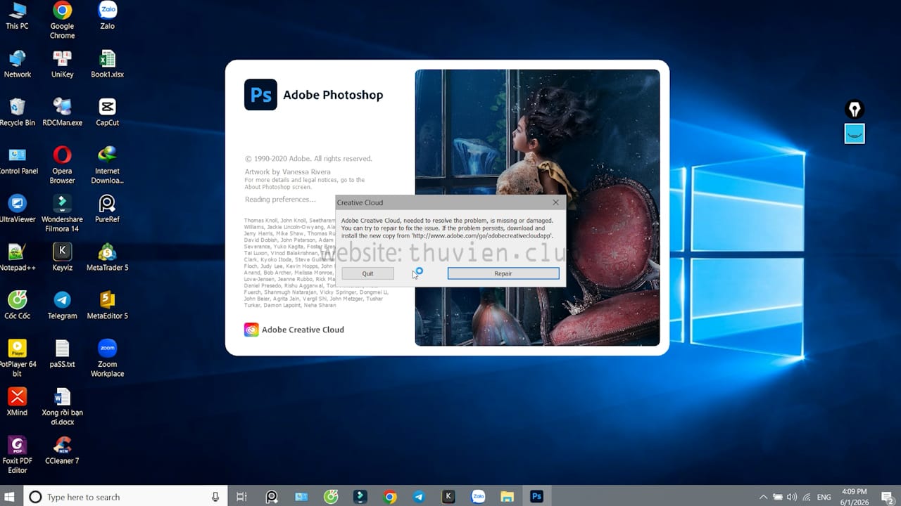Open the volume control in system tray

pos(792,497)
